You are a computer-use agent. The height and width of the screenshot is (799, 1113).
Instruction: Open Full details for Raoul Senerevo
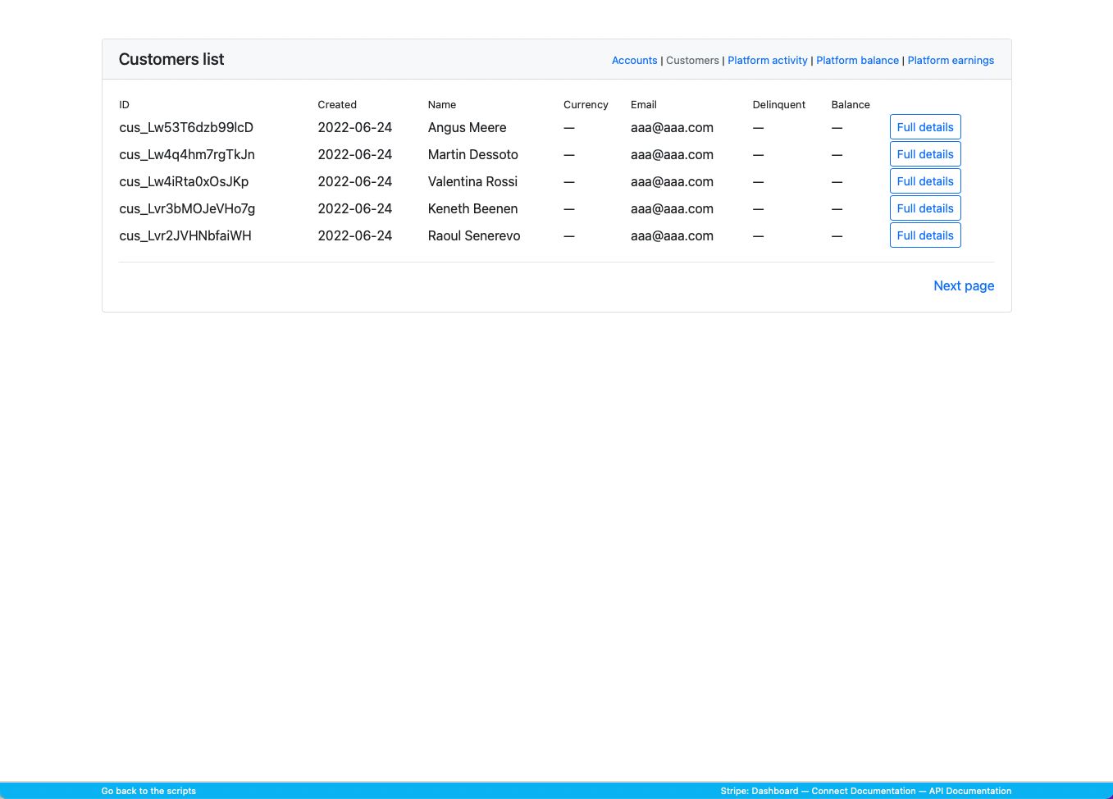tap(924, 235)
